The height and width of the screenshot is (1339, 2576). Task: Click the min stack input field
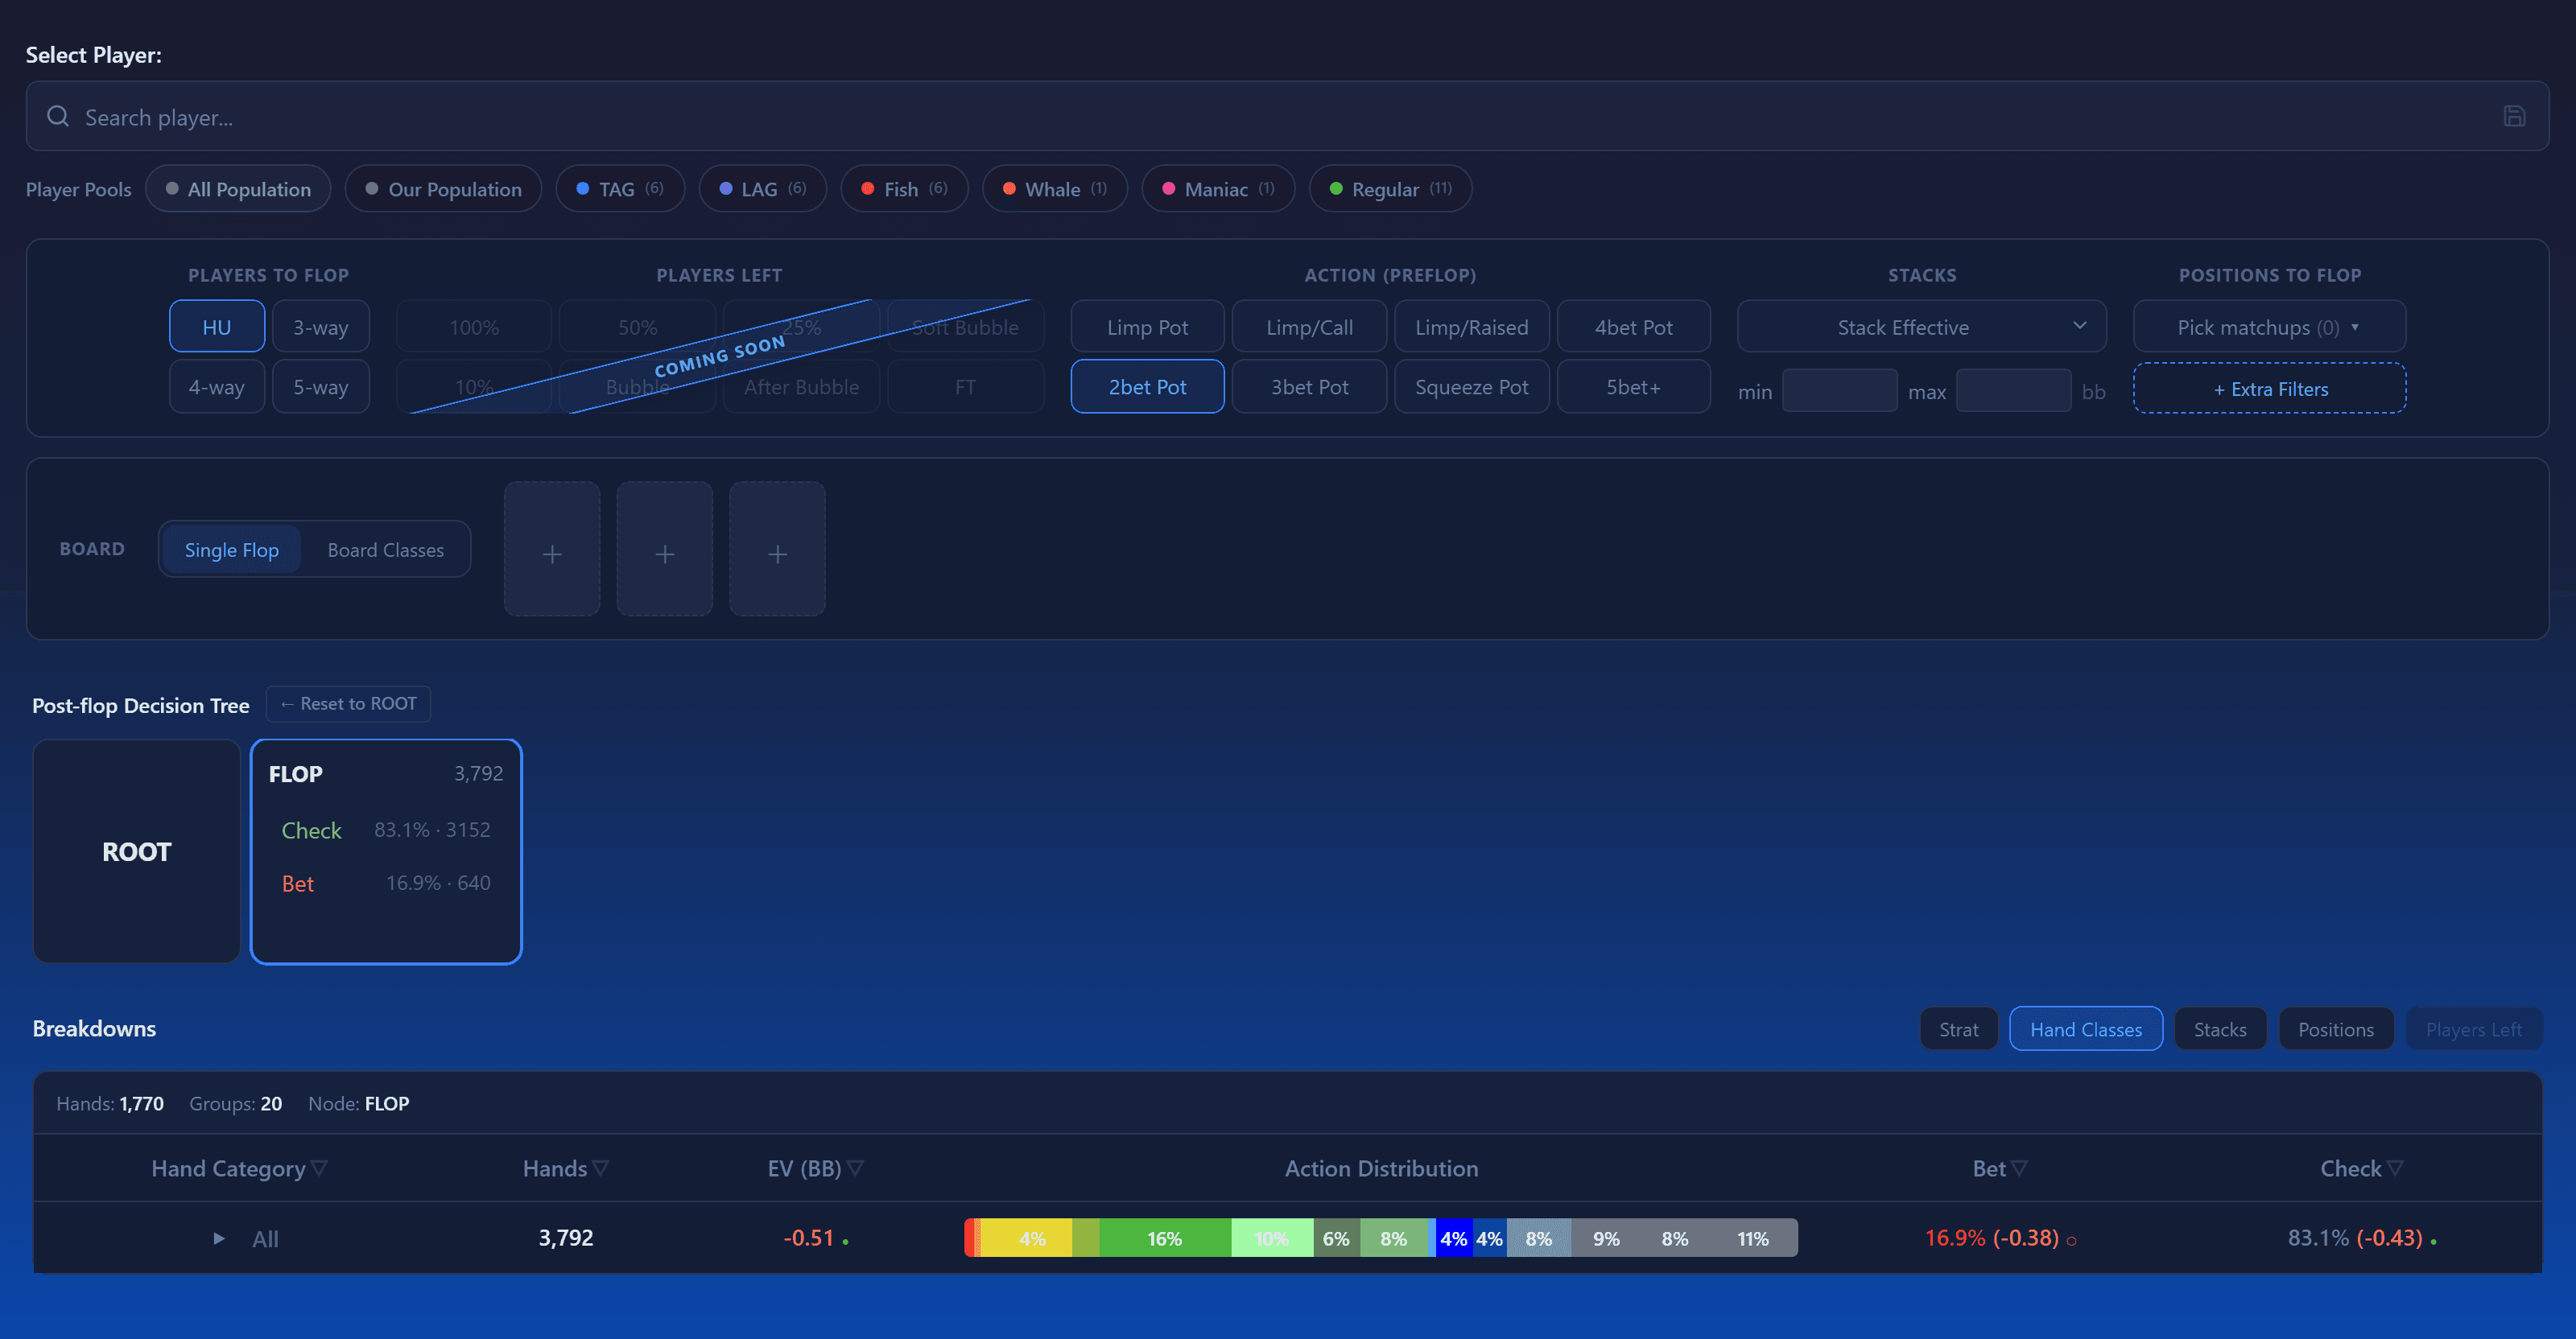[1840, 391]
